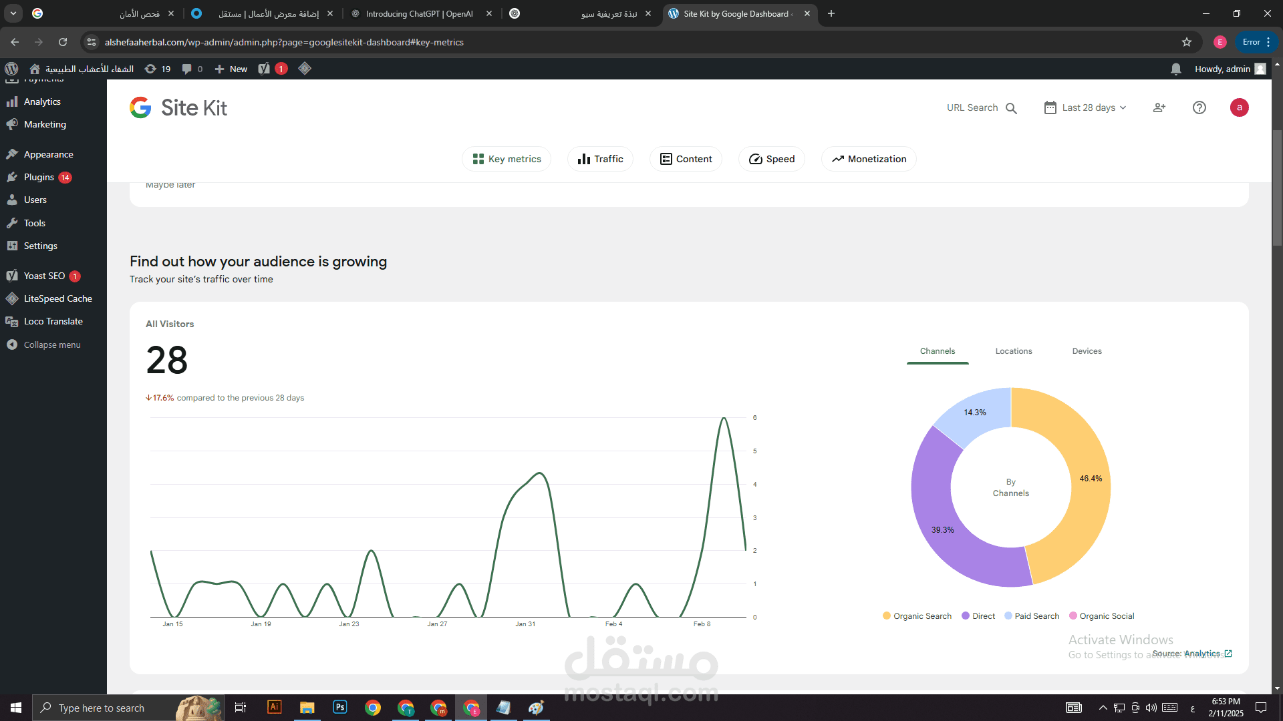Expand the Last 28 days date range dropdown
1283x721 pixels.
point(1086,107)
